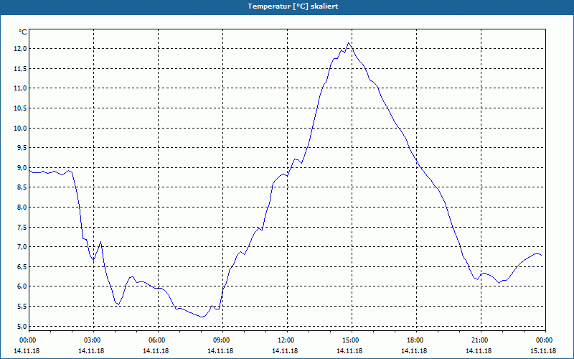Click the 12,0 y-axis label

click(x=21, y=49)
